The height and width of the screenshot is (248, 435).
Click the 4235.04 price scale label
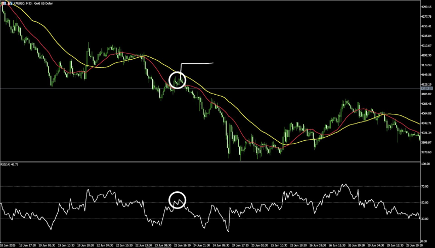(426, 36)
